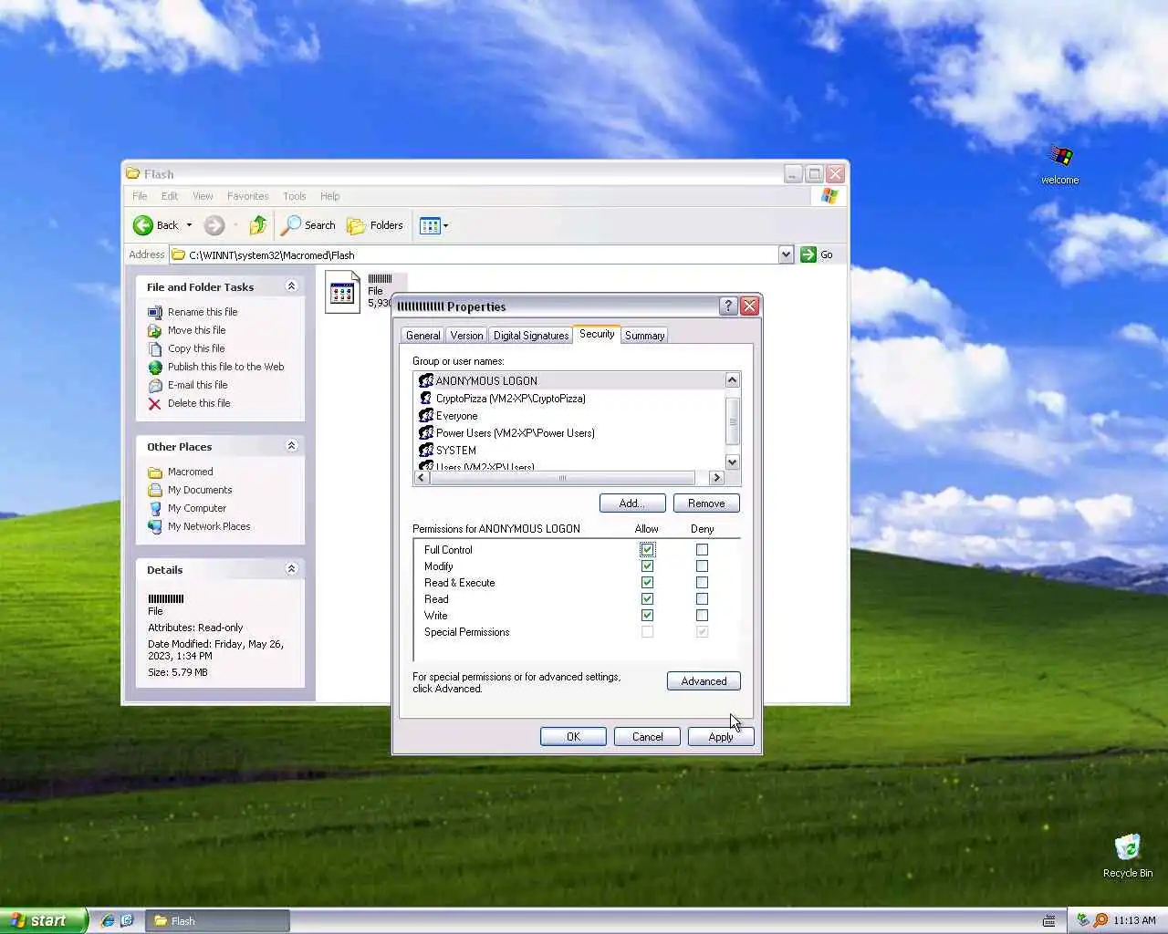Click the Add... button
This screenshot has width=1168, height=934.
pos(632,503)
